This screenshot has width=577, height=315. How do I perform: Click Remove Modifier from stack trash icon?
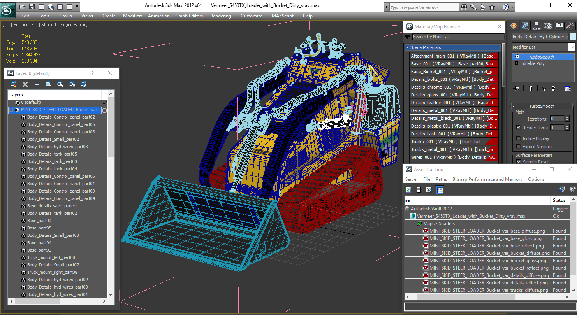tap(553, 89)
